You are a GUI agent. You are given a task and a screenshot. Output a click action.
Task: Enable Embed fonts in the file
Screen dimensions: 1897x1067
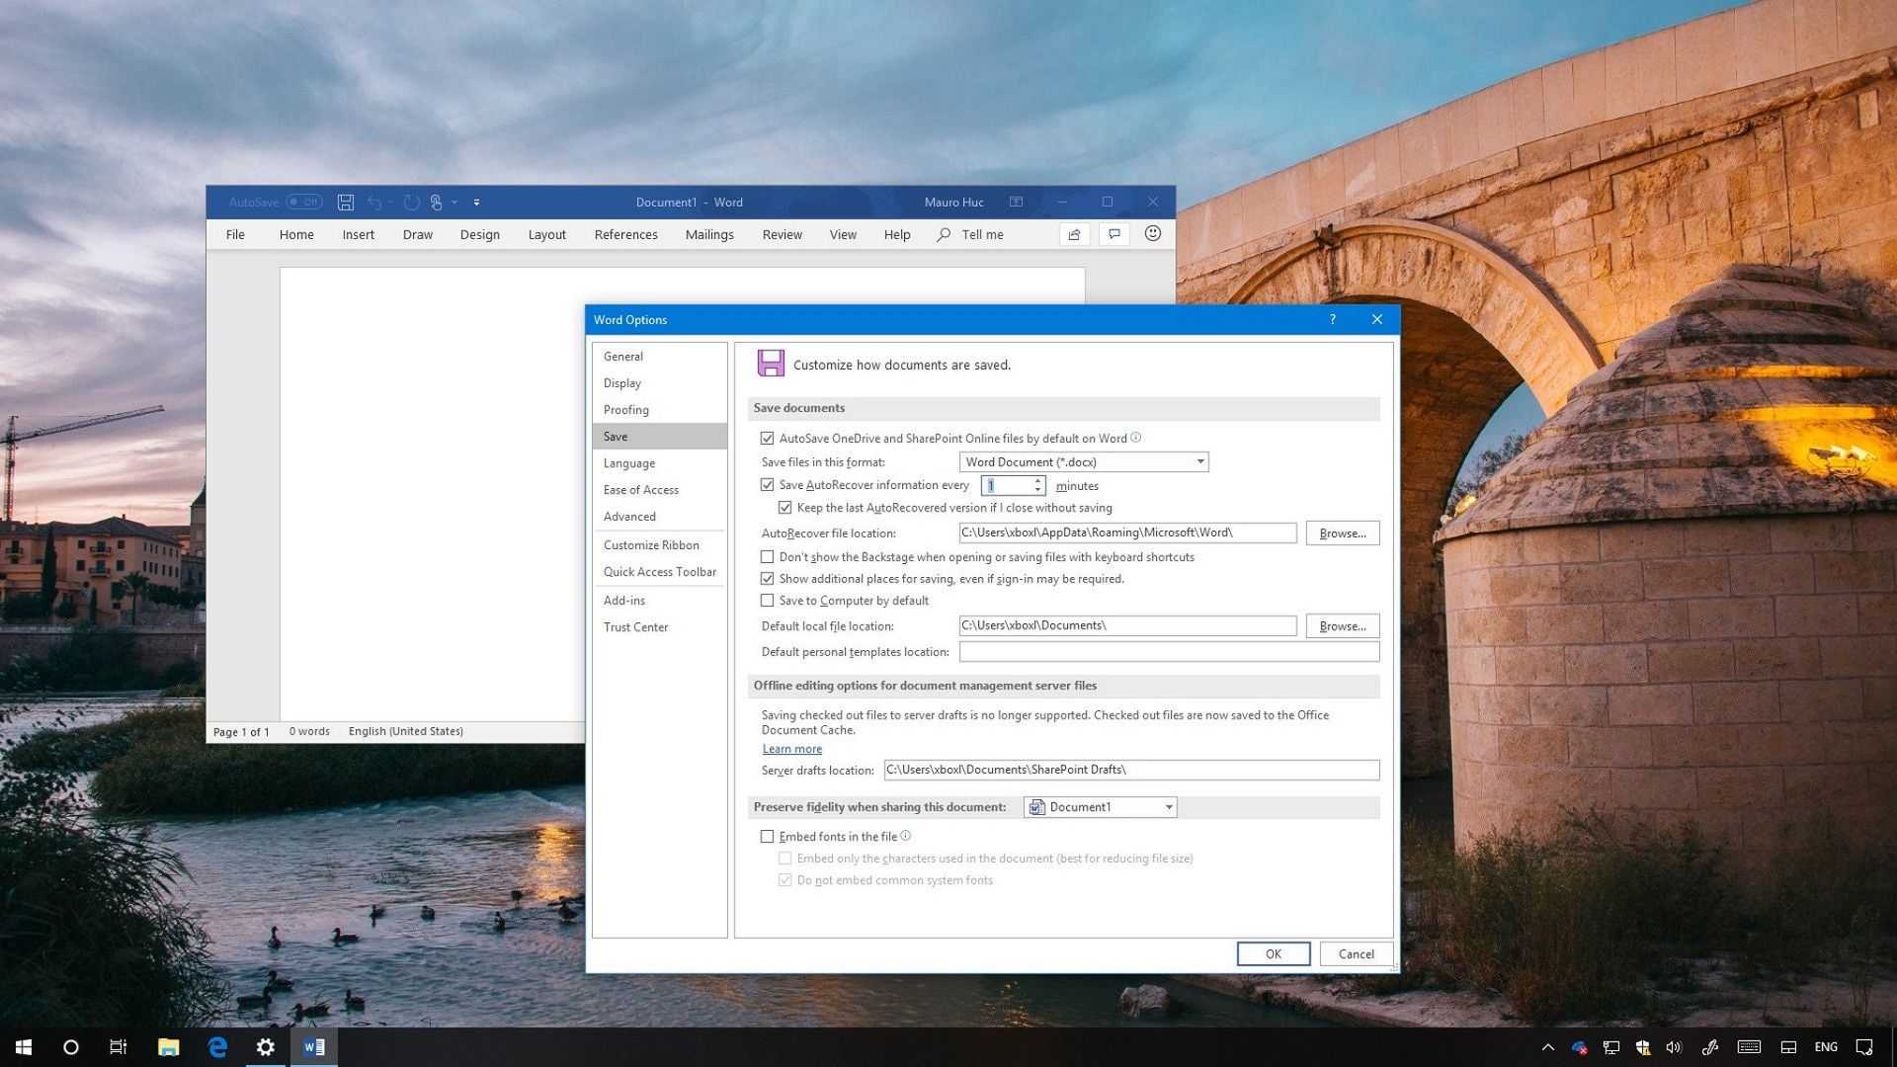(768, 836)
